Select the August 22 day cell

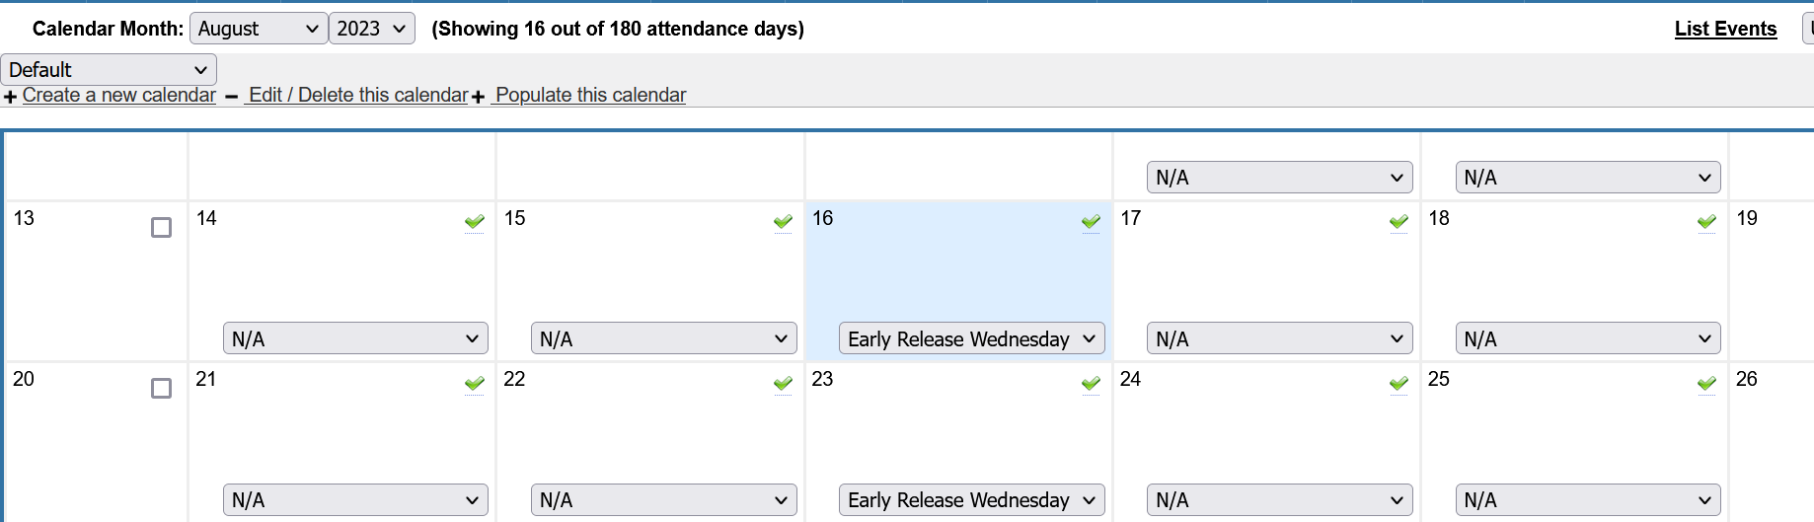point(649,424)
